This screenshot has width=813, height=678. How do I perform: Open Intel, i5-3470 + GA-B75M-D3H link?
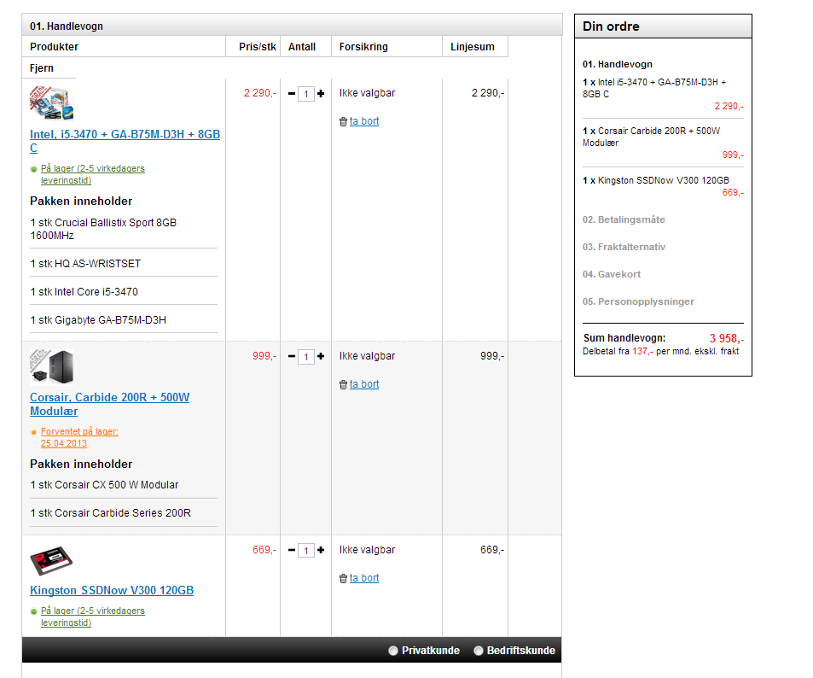(125, 141)
